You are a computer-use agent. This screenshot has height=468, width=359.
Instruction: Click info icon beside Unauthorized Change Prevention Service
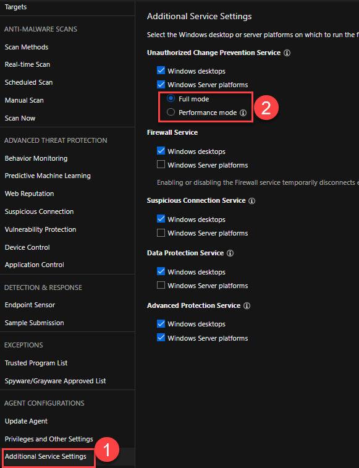click(287, 53)
